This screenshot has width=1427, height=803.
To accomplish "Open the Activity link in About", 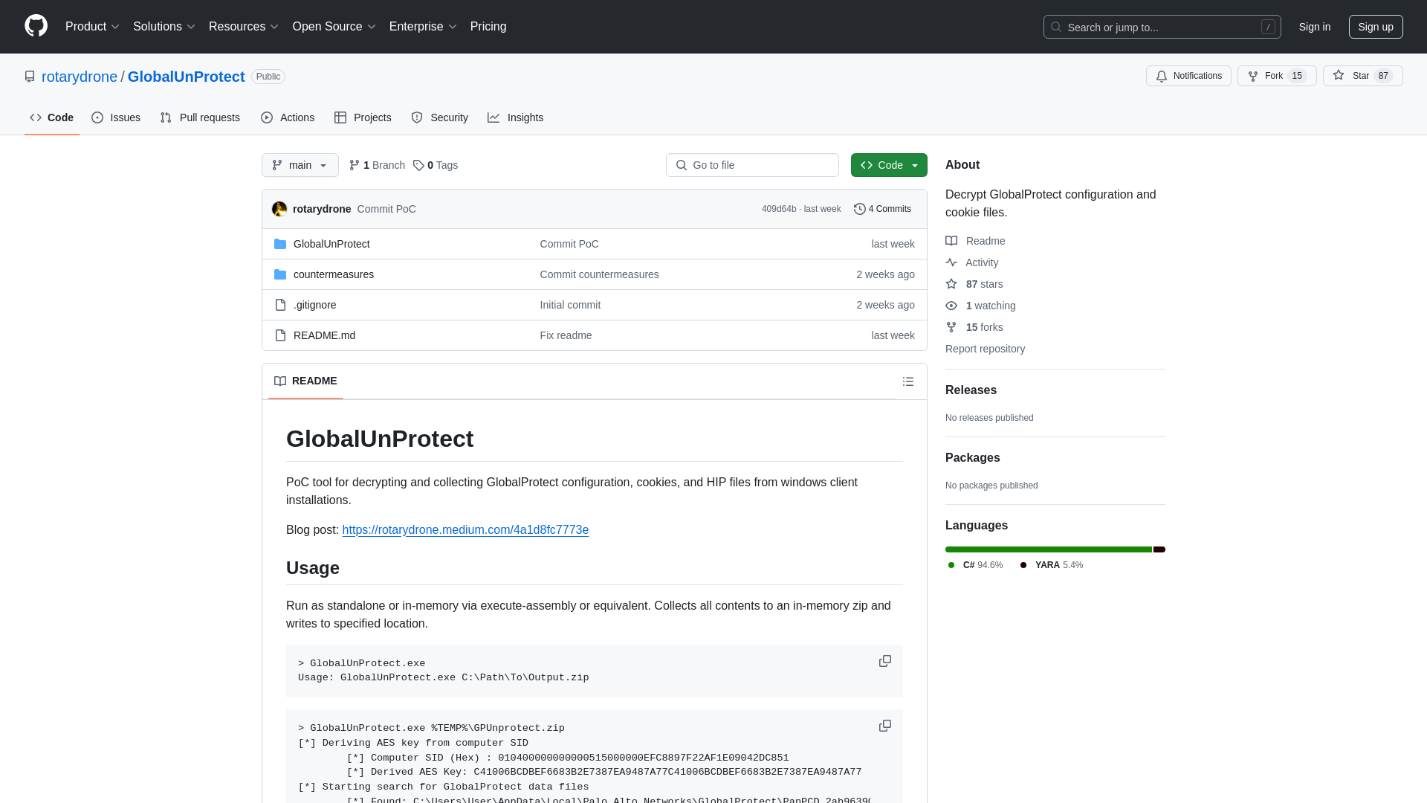I will point(972,262).
